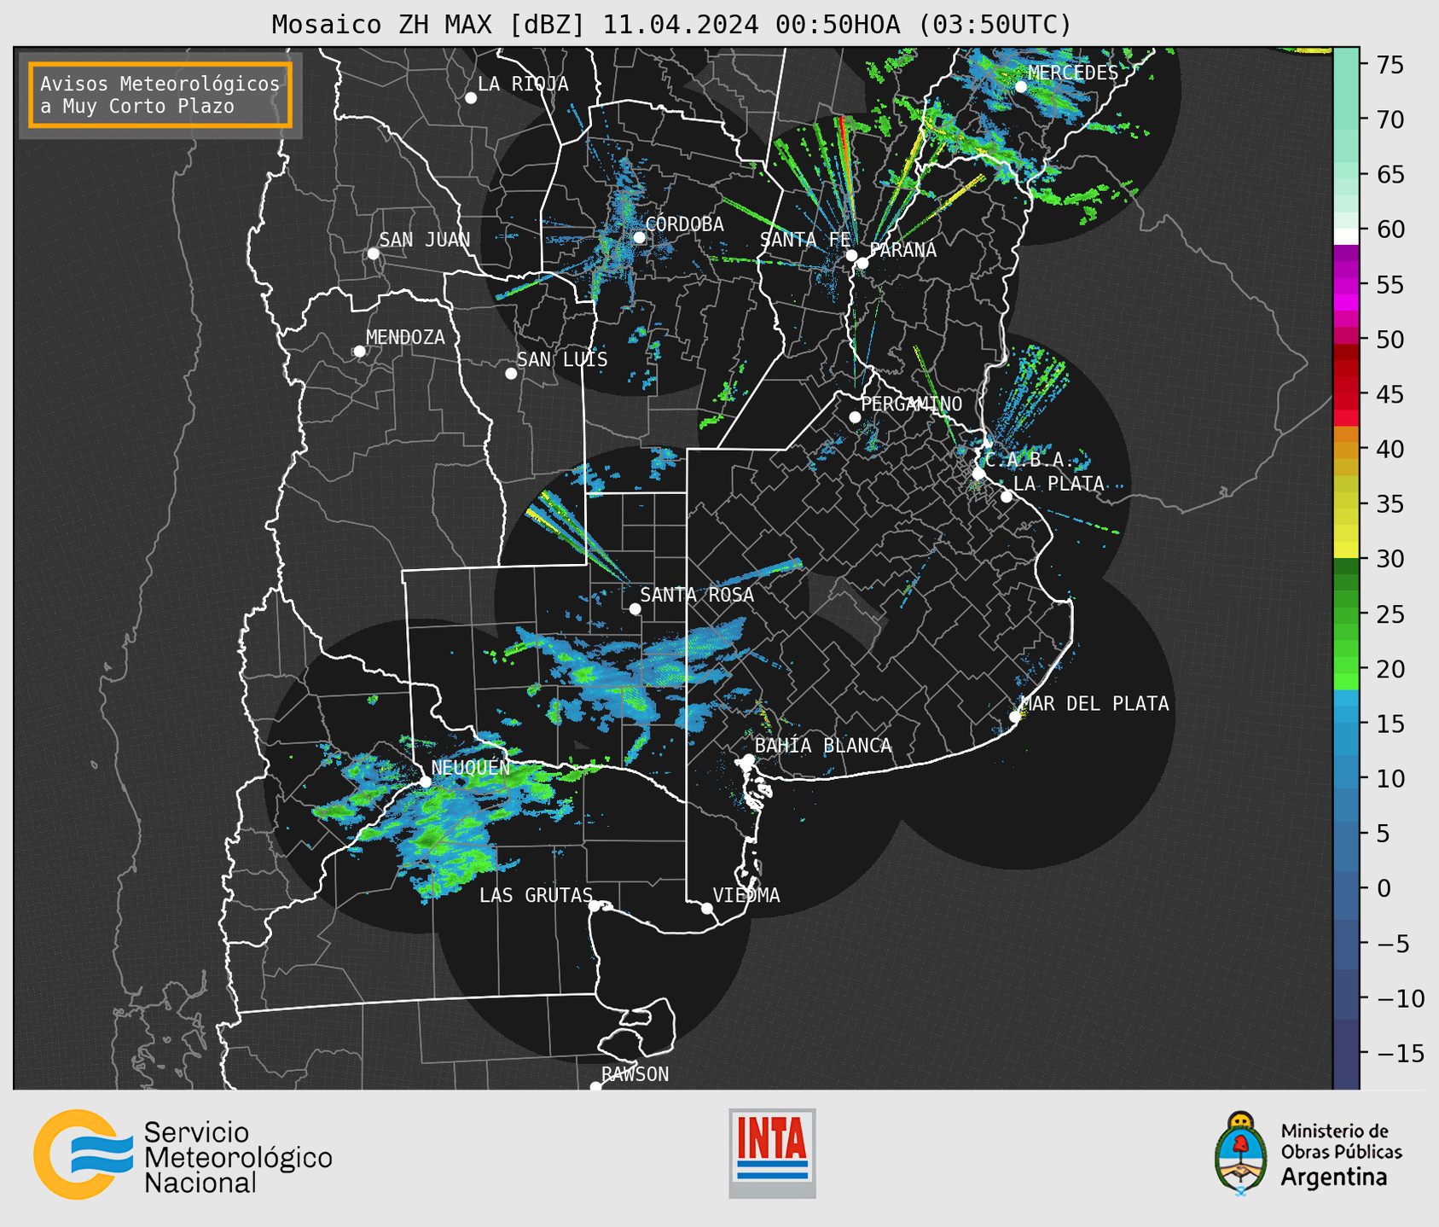1439x1227 pixels.
Task: Click the San Juan city marker dot
Action: 373,253
